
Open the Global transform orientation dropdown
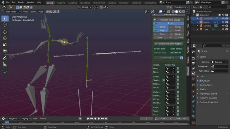85,7
